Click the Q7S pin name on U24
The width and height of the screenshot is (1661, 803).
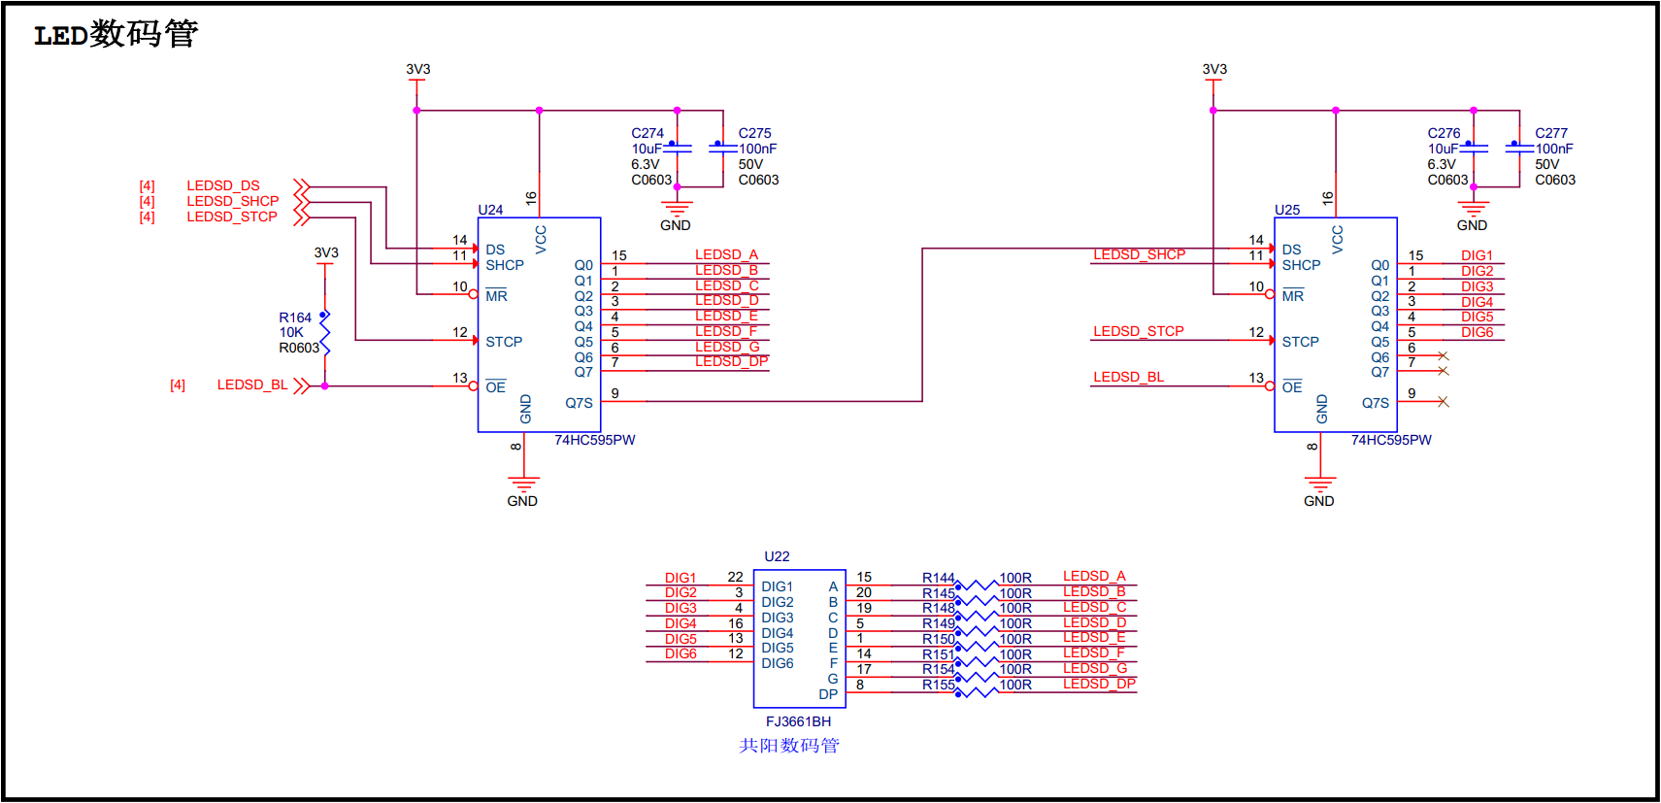click(x=579, y=403)
